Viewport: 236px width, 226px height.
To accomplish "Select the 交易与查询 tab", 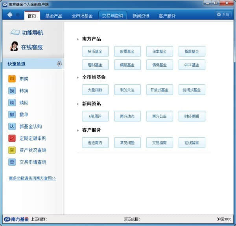I will tap(112, 16).
